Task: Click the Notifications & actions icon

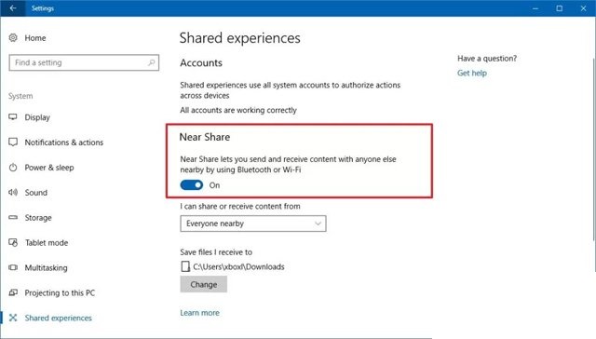Action: click(x=13, y=142)
